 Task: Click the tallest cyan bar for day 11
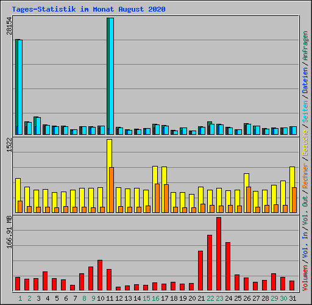point(112,76)
